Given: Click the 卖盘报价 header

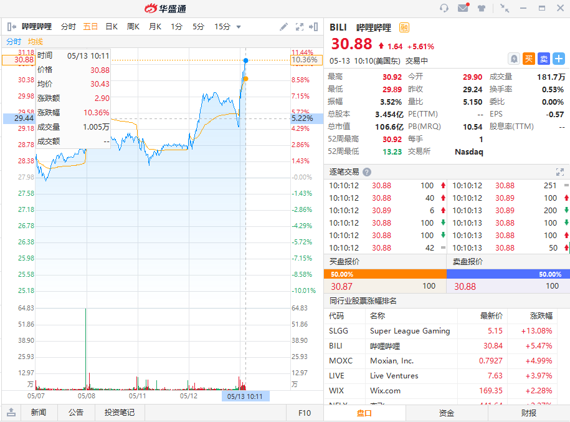Looking at the screenshot, I should click(x=467, y=262).
